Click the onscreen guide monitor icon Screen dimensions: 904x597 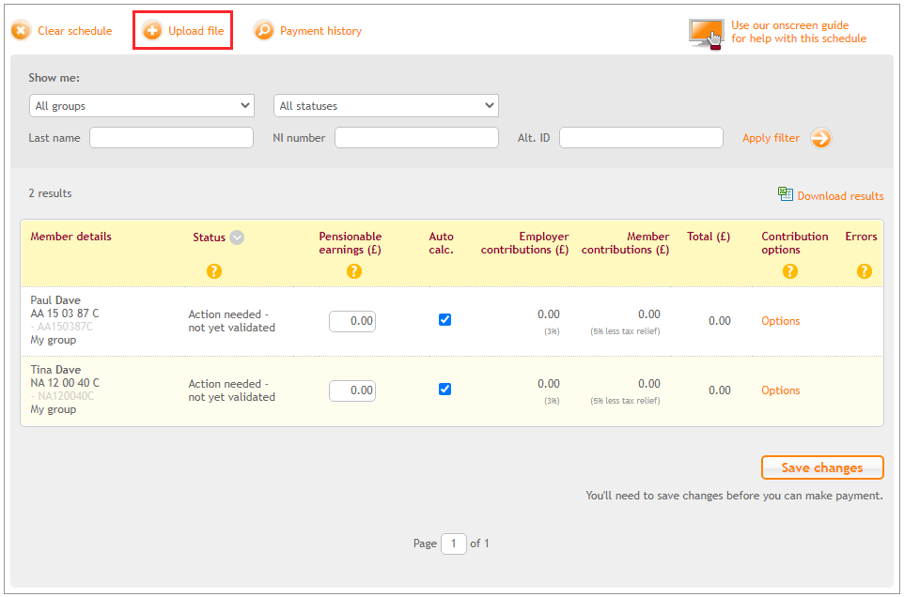click(705, 32)
